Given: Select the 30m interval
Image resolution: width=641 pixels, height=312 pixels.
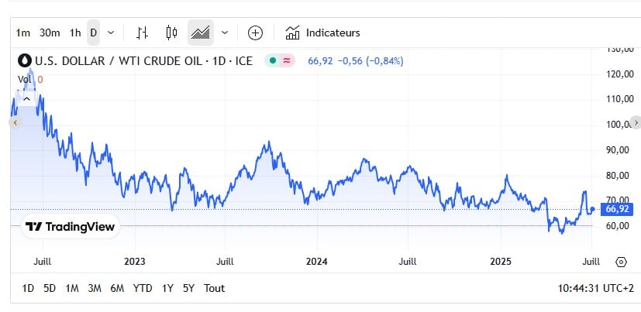Looking at the screenshot, I should (x=50, y=33).
